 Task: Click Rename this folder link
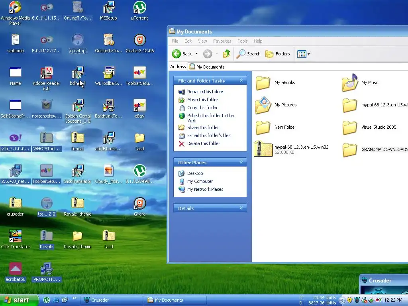[205, 92]
